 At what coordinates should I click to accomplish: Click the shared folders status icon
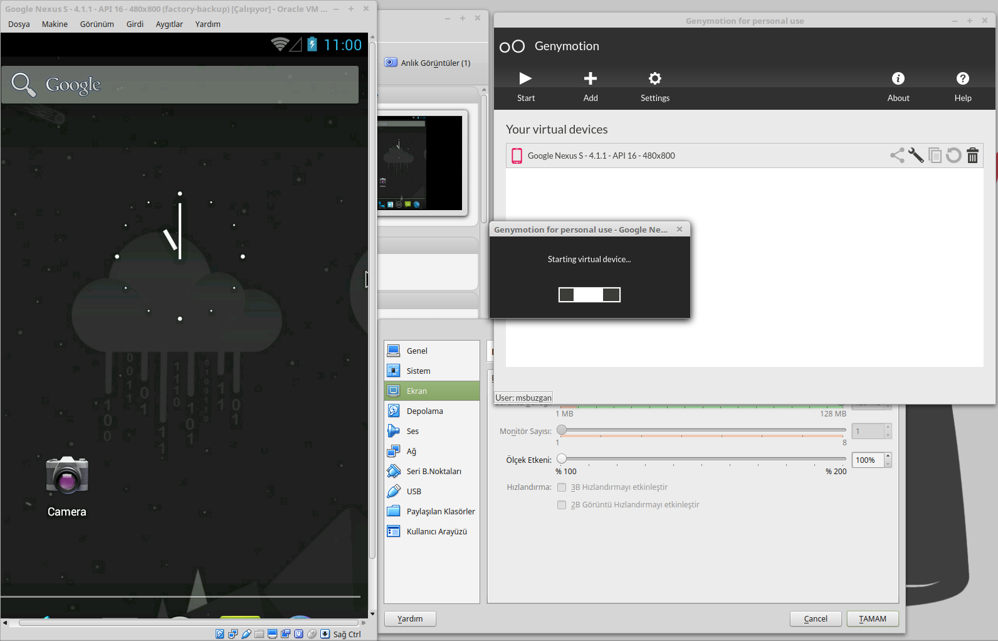point(259,634)
